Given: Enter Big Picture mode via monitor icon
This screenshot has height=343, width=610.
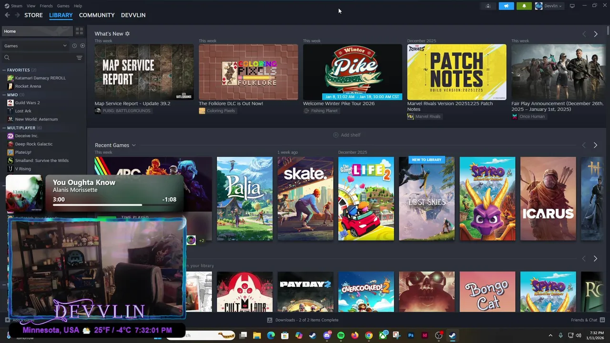Looking at the screenshot, I should coord(572,6).
